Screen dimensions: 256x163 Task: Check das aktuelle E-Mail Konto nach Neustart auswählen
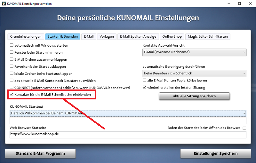point(12,80)
